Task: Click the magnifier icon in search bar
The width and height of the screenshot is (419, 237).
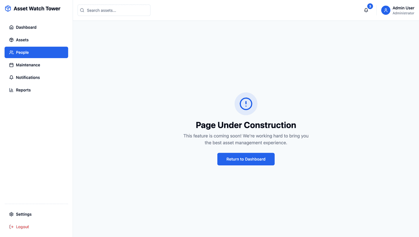Action: click(82, 10)
